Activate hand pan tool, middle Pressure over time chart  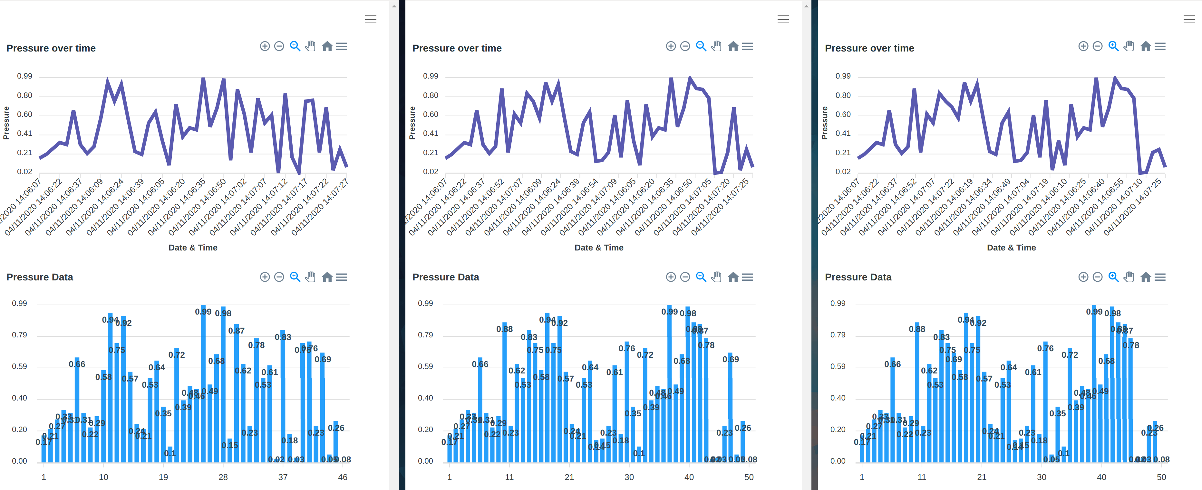[716, 46]
